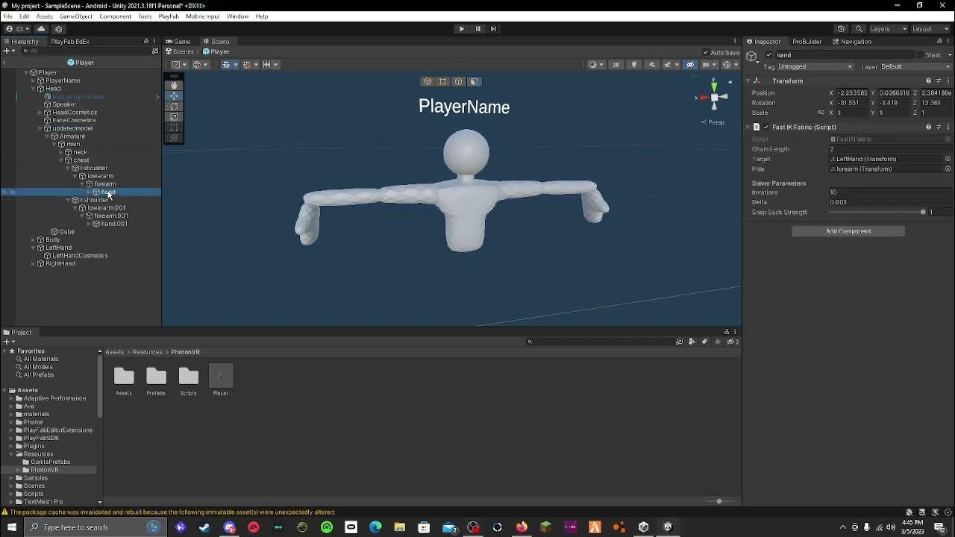
Task: Toggle the hand object active checkbox
Action: tap(769, 54)
